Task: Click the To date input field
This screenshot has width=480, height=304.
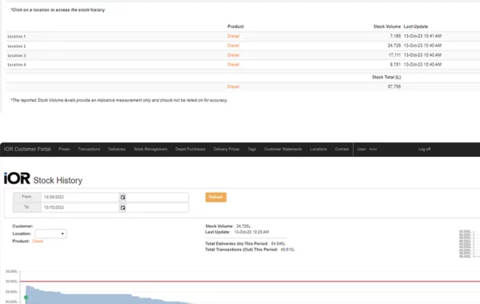Action: tap(80, 207)
